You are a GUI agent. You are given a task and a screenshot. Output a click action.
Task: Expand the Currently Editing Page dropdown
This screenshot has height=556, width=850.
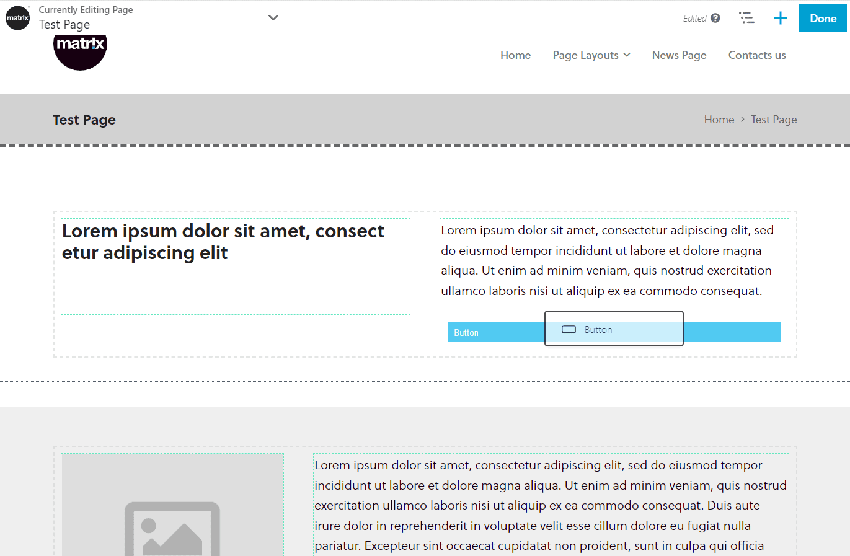(273, 17)
